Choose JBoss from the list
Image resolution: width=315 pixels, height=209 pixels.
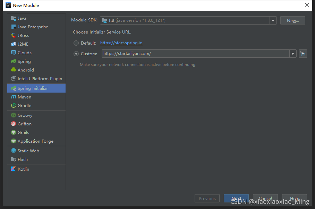(x=36, y=35)
